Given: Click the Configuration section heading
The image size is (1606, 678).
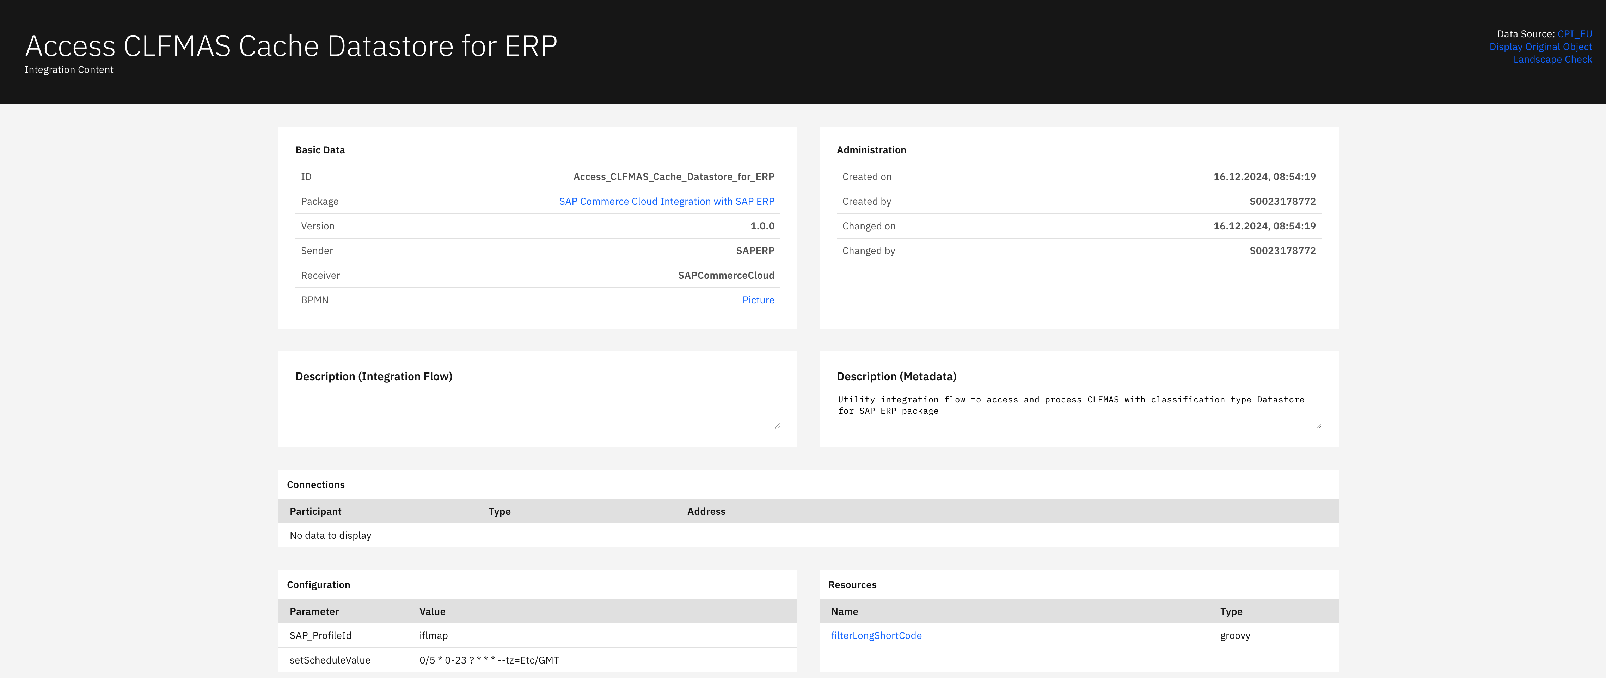Looking at the screenshot, I should click(318, 585).
